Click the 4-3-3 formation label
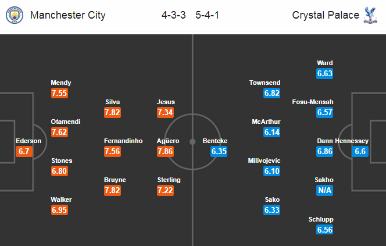The height and width of the screenshot is (246, 386). pyautogui.click(x=174, y=15)
